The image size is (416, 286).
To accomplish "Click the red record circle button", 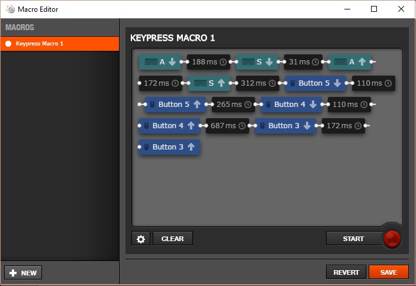I will point(392,239).
